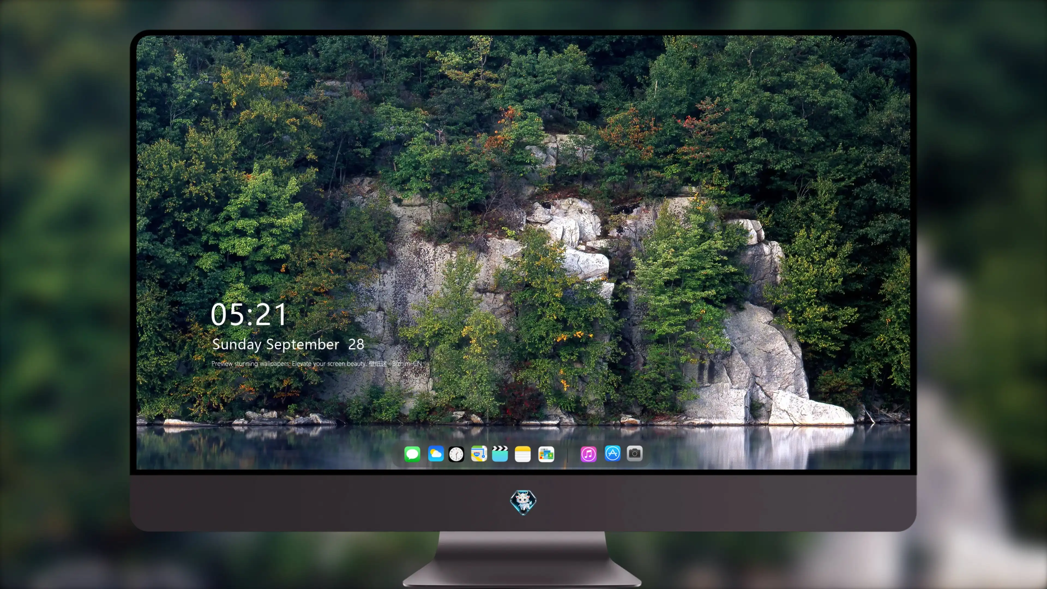Open the gray Camera app icon
Screen dimensions: 1047x589
point(634,453)
